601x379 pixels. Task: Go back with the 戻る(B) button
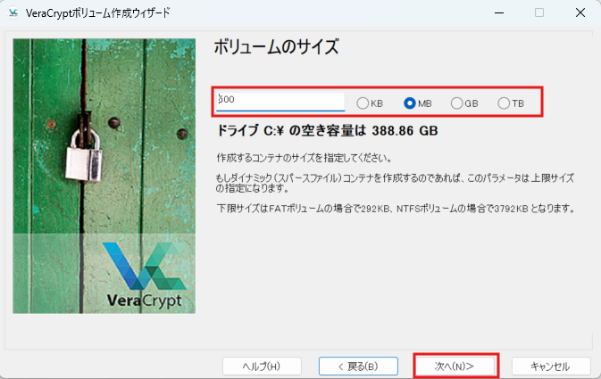358,367
